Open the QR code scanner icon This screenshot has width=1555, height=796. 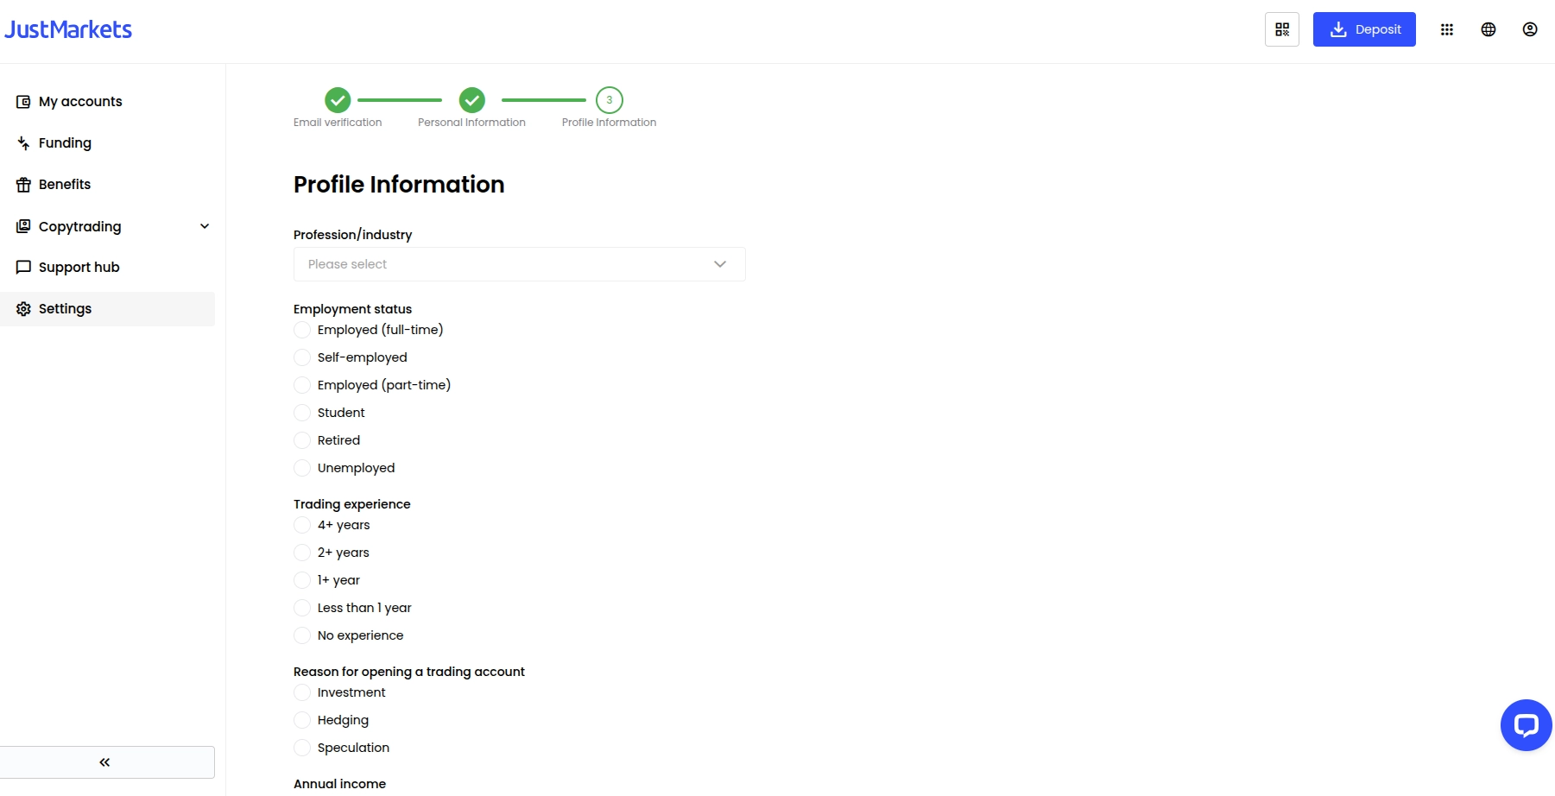click(x=1282, y=28)
